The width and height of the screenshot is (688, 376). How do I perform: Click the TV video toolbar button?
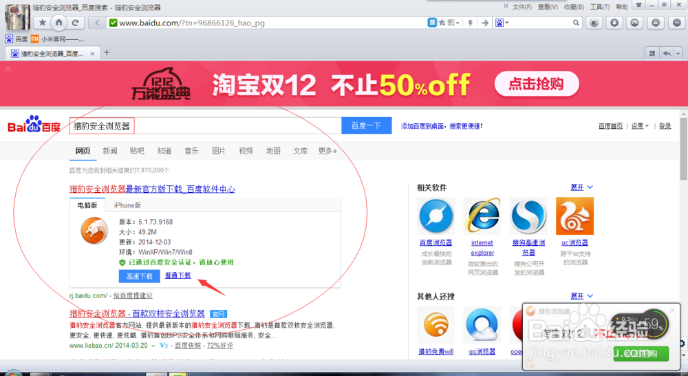(x=656, y=23)
